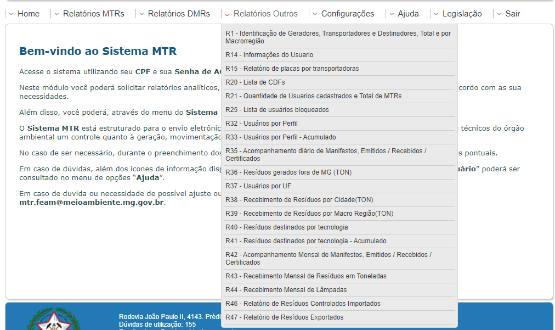Click the mtr.feam@meioambiente.mg.gov.br email link
Screen dimensions: 555x330
pos(92,202)
